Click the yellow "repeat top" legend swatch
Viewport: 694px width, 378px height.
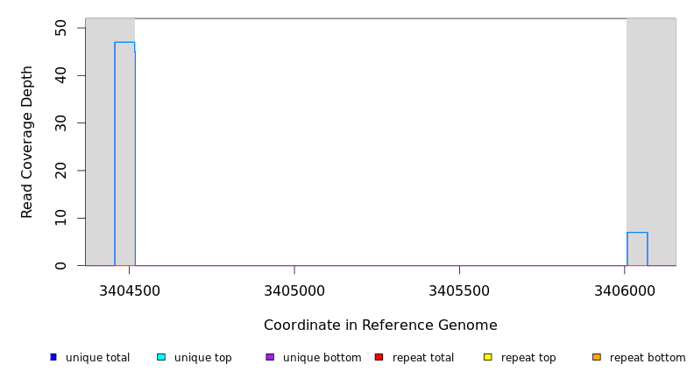[x=487, y=357]
